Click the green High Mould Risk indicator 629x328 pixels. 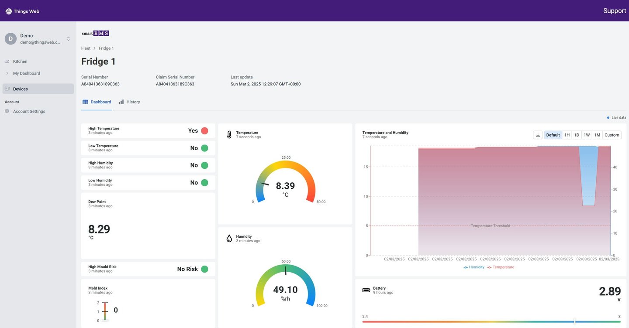(204, 269)
